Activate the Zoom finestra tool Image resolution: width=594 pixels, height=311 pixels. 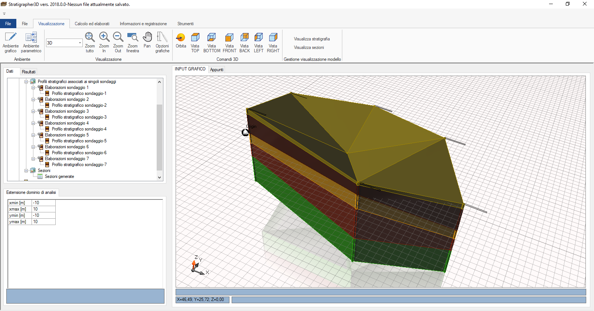[133, 42]
